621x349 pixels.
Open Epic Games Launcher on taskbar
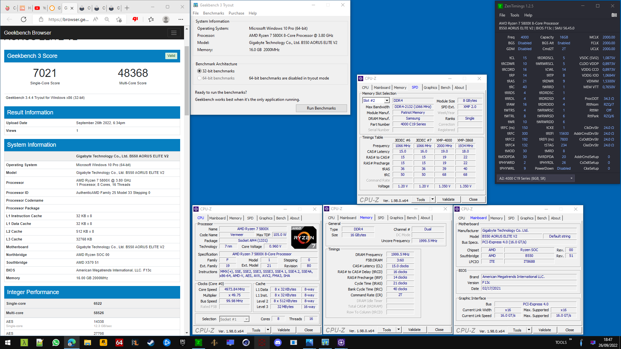182,342
